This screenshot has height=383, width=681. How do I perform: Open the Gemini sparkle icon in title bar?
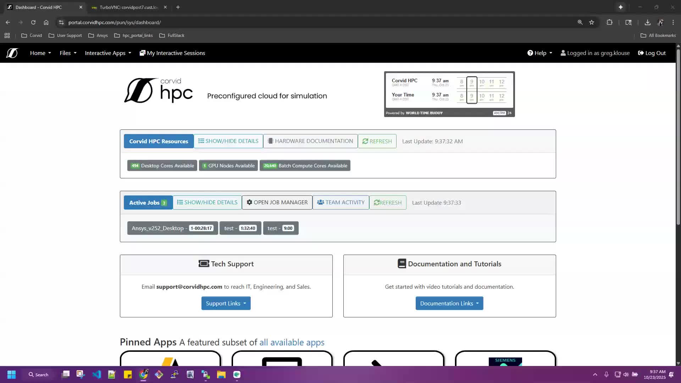(x=621, y=7)
